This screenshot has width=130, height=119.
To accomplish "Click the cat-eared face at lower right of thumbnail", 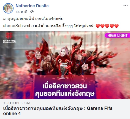I will click(84, 67).
